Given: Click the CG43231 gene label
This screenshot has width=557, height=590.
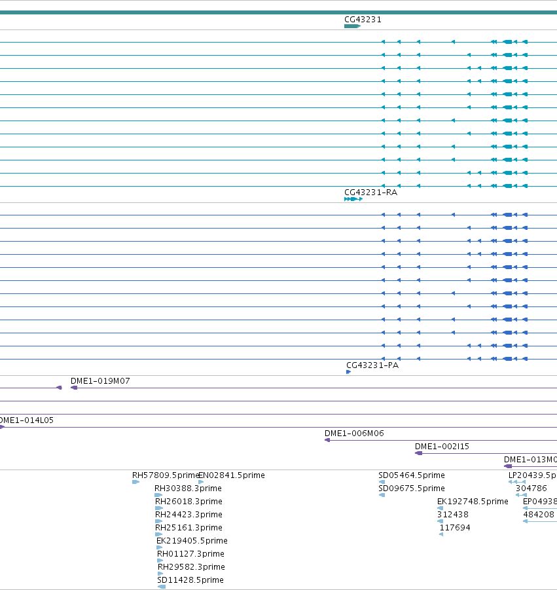Looking at the screenshot, I should [363, 20].
